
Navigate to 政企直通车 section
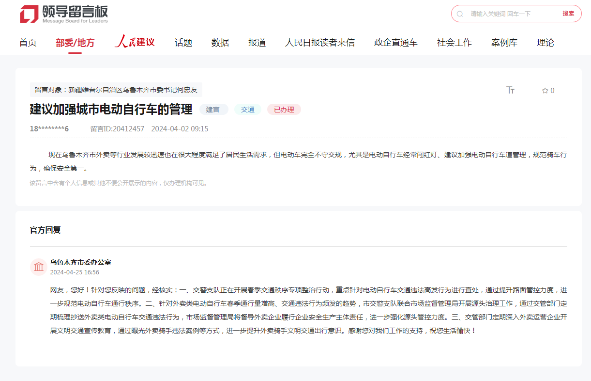(x=395, y=43)
